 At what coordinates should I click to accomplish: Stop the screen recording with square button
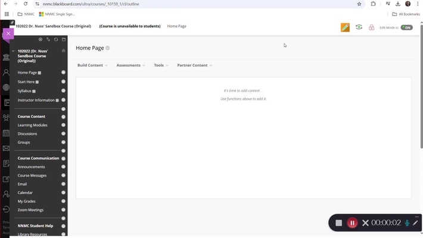338,223
